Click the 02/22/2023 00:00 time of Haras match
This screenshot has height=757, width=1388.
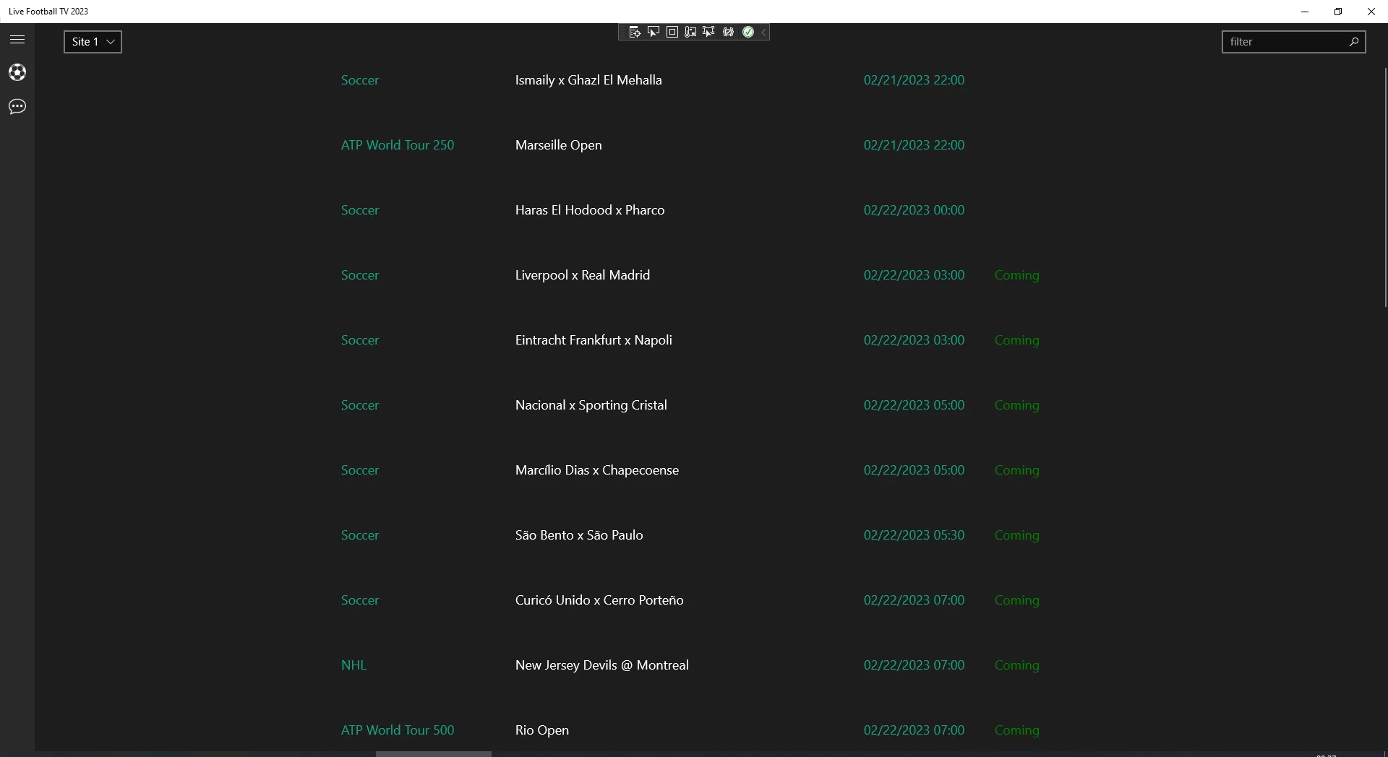pos(914,210)
